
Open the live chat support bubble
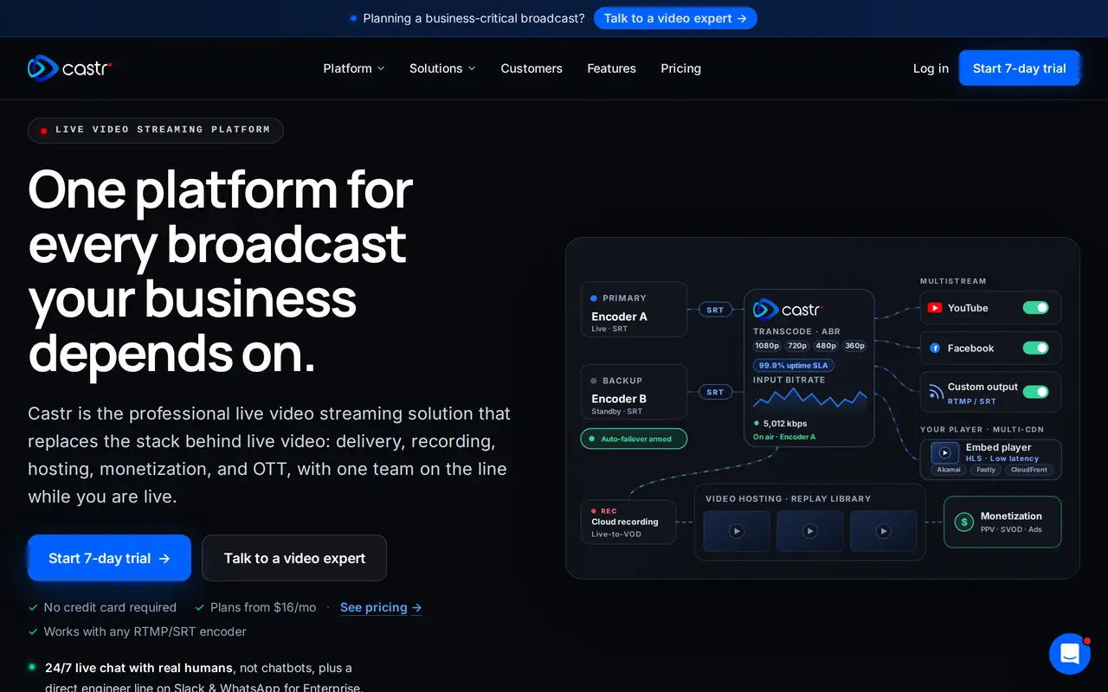tap(1070, 654)
